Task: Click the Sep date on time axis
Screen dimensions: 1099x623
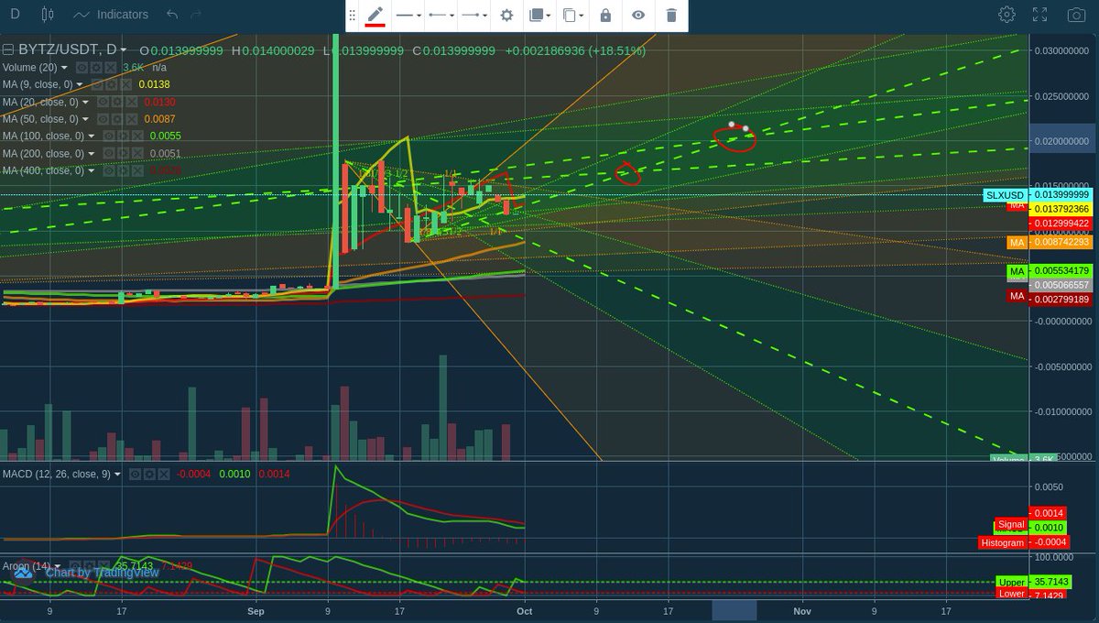Action: 256,610
